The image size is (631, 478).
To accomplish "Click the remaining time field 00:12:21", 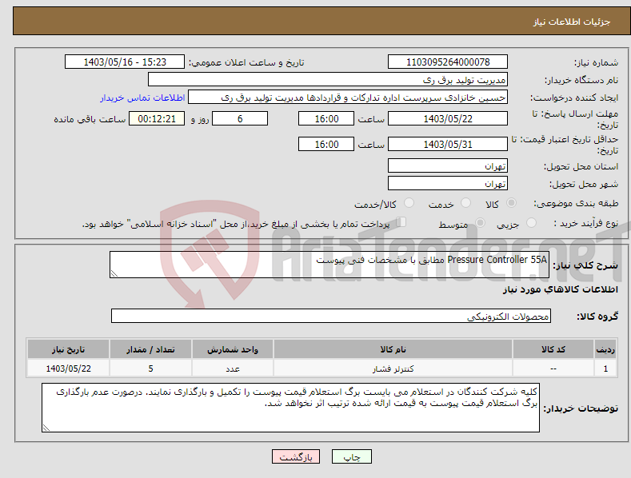I will [x=157, y=118].
